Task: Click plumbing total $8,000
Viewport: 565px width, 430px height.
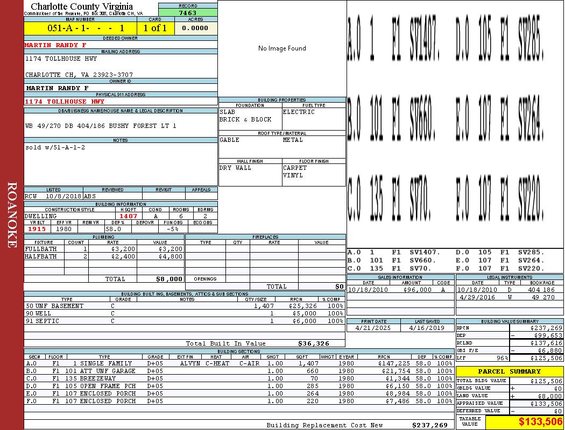Action: pos(169,279)
